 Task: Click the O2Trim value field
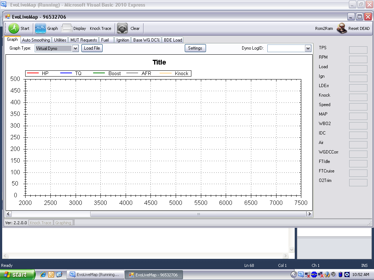tap(358, 183)
